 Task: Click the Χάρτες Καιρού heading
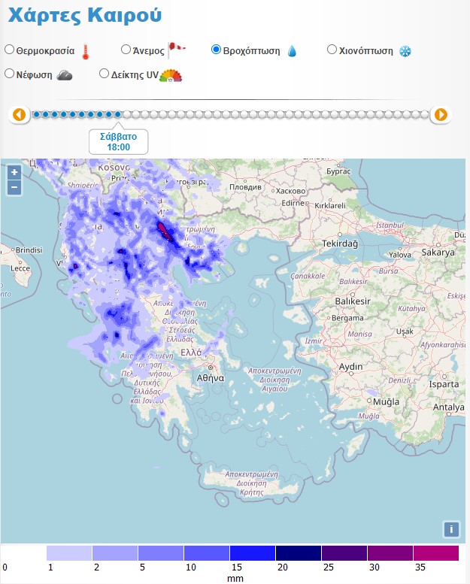click(x=85, y=16)
